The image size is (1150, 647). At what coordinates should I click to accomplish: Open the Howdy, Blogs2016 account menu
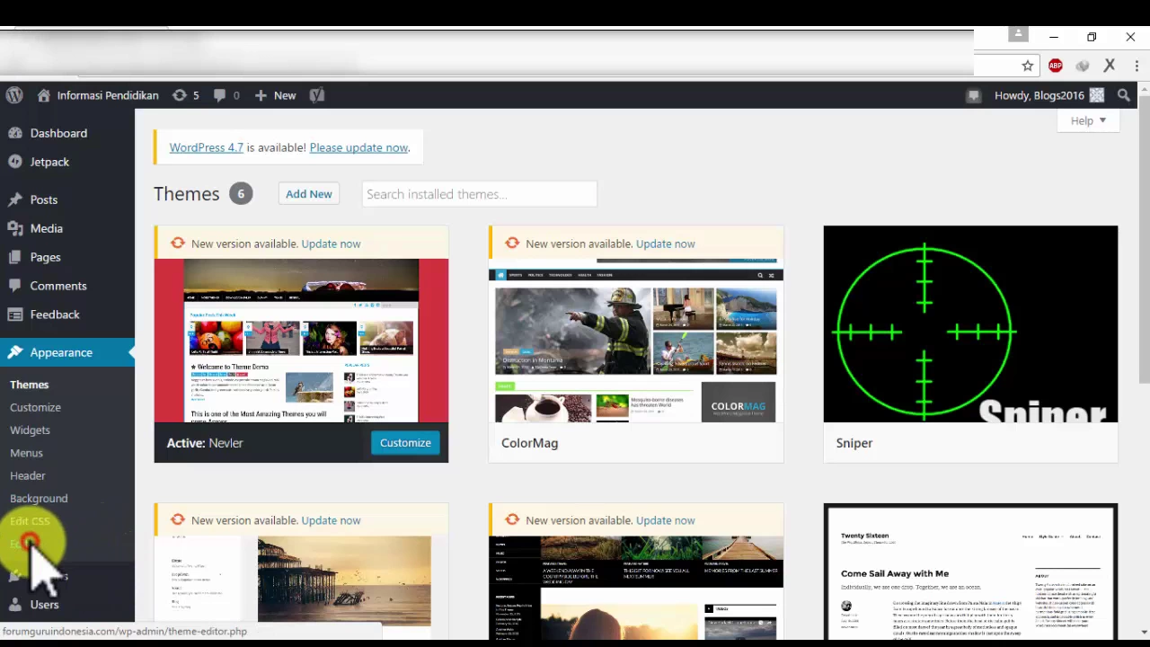[x=1048, y=95]
